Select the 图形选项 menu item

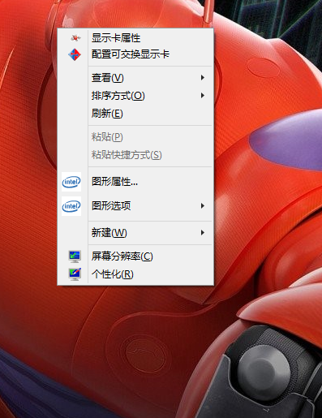(135, 206)
